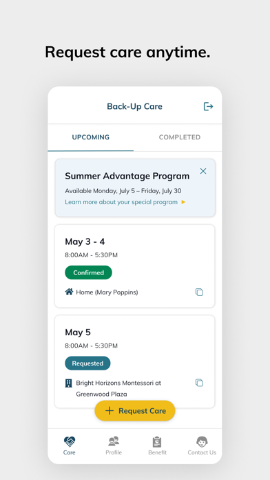The height and width of the screenshot is (480, 270).
Task: Click the building icon beside Bright Horizons
Action: [x=69, y=383]
